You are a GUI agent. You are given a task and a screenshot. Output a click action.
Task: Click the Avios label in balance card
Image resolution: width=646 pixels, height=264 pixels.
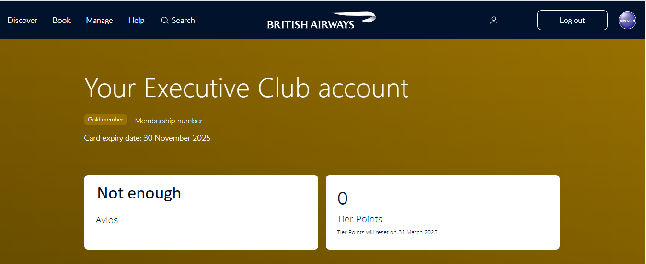tap(107, 220)
